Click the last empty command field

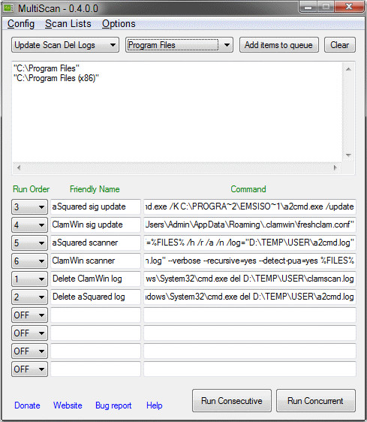(x=250, y=369)
